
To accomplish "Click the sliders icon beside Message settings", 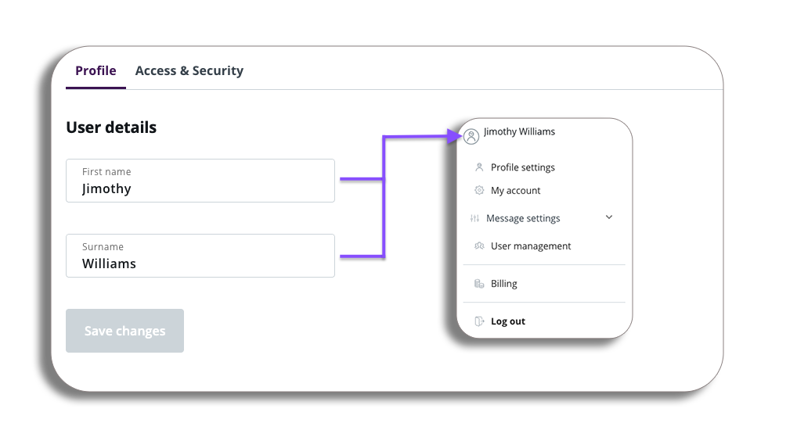I will pos(474,219).
